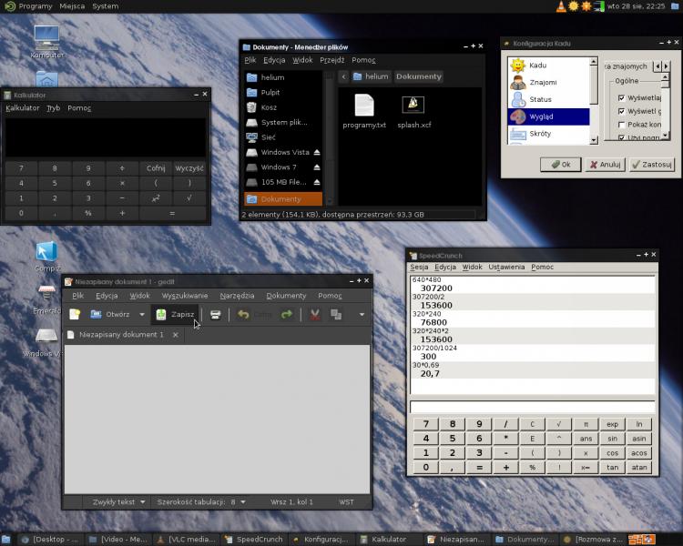The width and height of the screenshot is (683, 546).
Task: Double-check the Komputer desktop icon by clicking it
Action: pyautogui.click(x=46, y=39)
